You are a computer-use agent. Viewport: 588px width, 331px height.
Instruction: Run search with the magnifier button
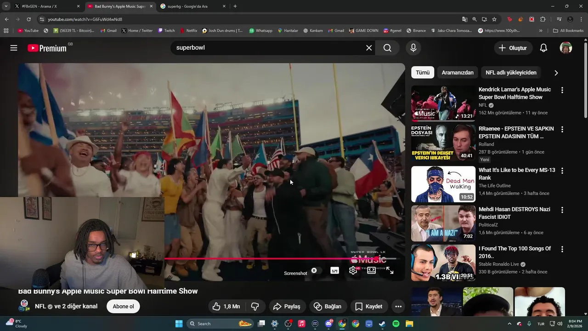click(387, 48)
